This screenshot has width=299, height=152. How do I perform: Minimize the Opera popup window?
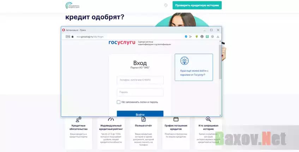(205, 30)
